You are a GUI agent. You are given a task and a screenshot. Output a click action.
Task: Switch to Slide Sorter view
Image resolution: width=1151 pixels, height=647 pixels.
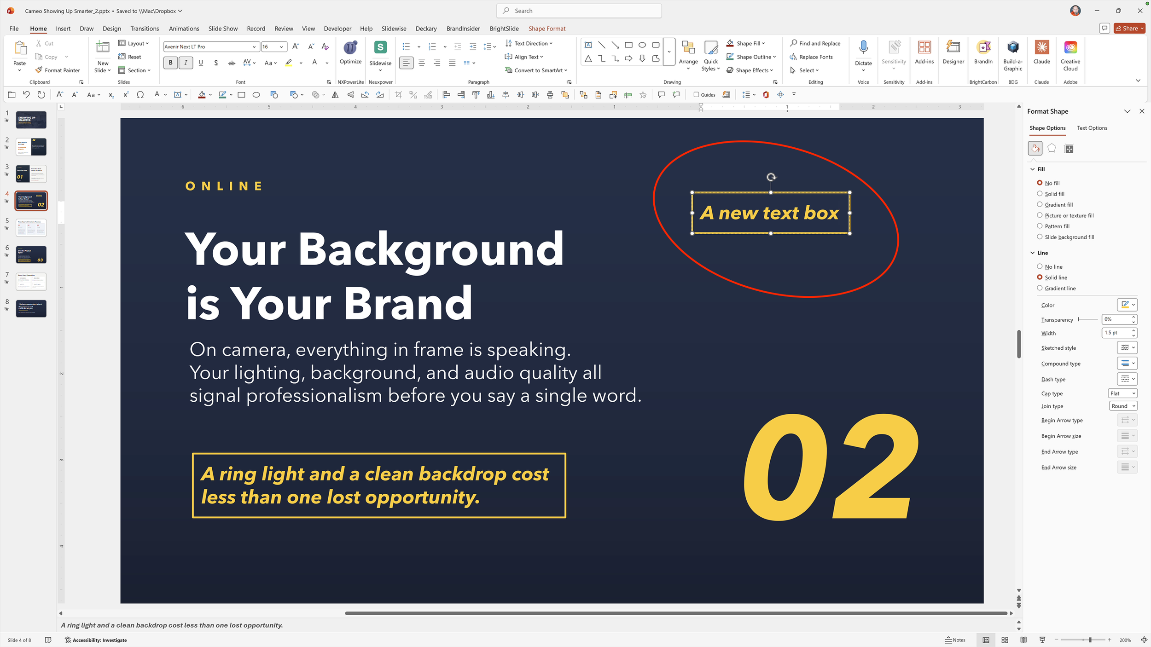click(x=1005, y=640)
